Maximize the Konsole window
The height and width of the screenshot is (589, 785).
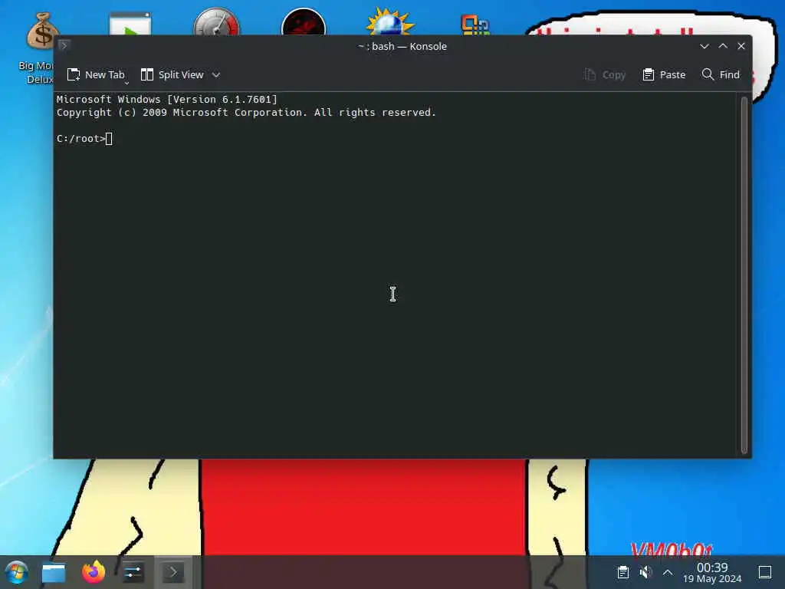[x=723, y=46]
